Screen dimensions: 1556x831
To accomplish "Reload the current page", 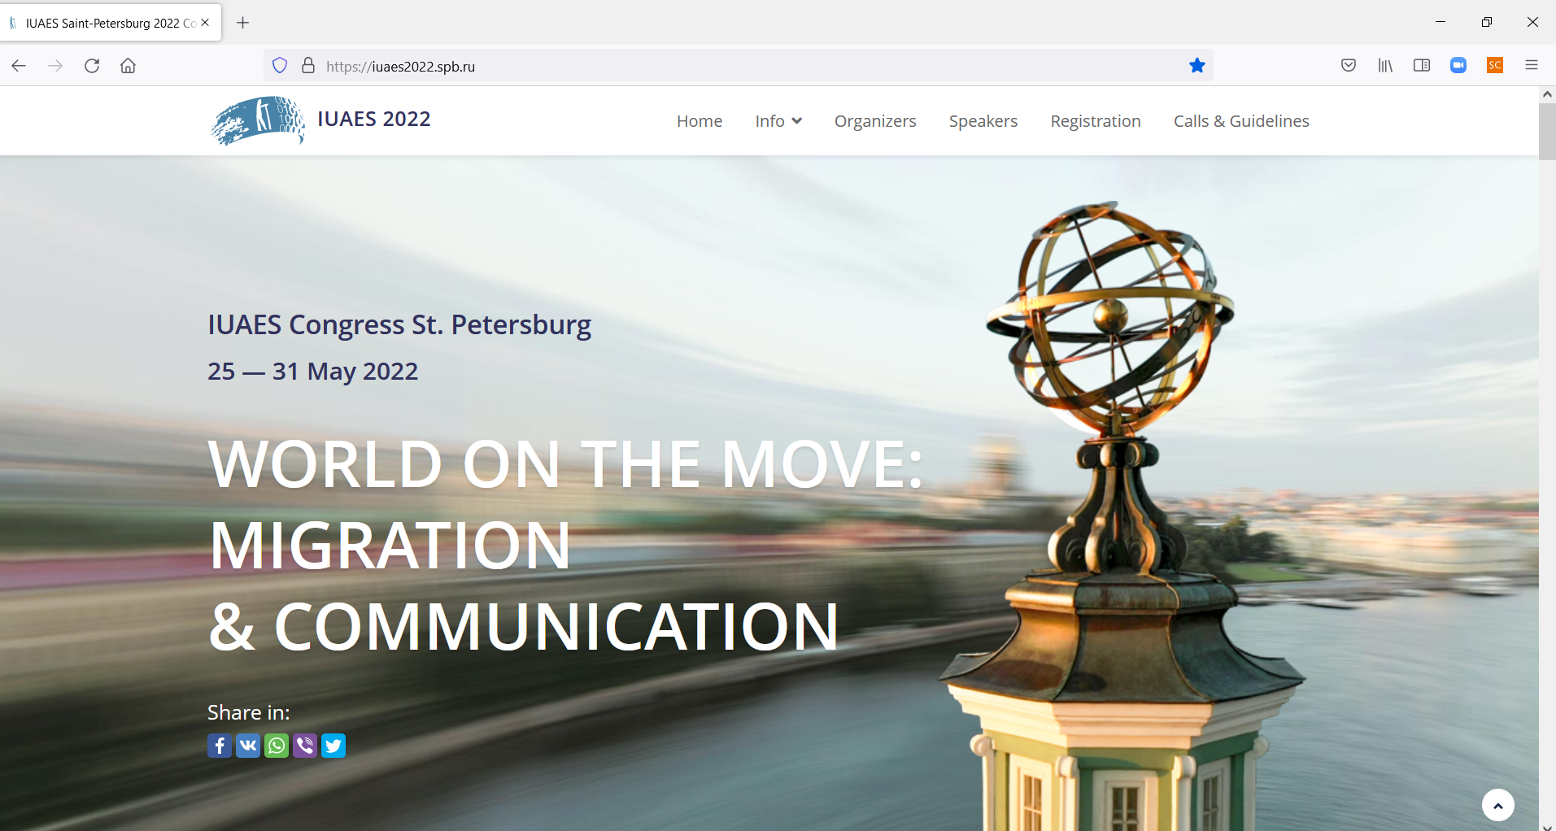I will coord(92,66).
